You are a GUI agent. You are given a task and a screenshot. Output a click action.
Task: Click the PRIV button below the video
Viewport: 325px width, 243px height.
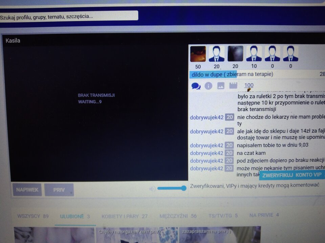[59, 190]
